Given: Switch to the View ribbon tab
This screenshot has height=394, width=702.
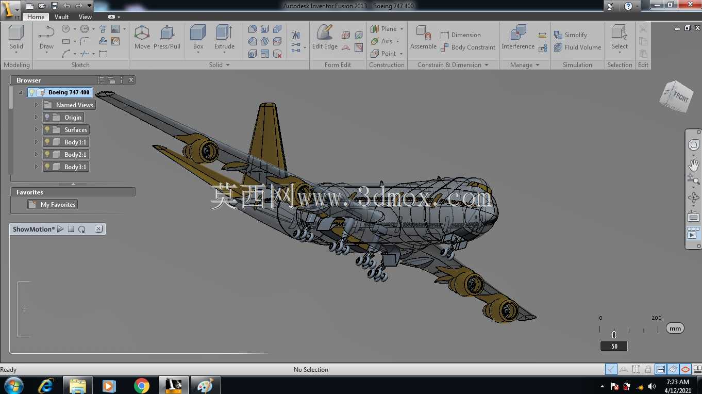Looking at the screenshot, I should (x=86, y=17).
